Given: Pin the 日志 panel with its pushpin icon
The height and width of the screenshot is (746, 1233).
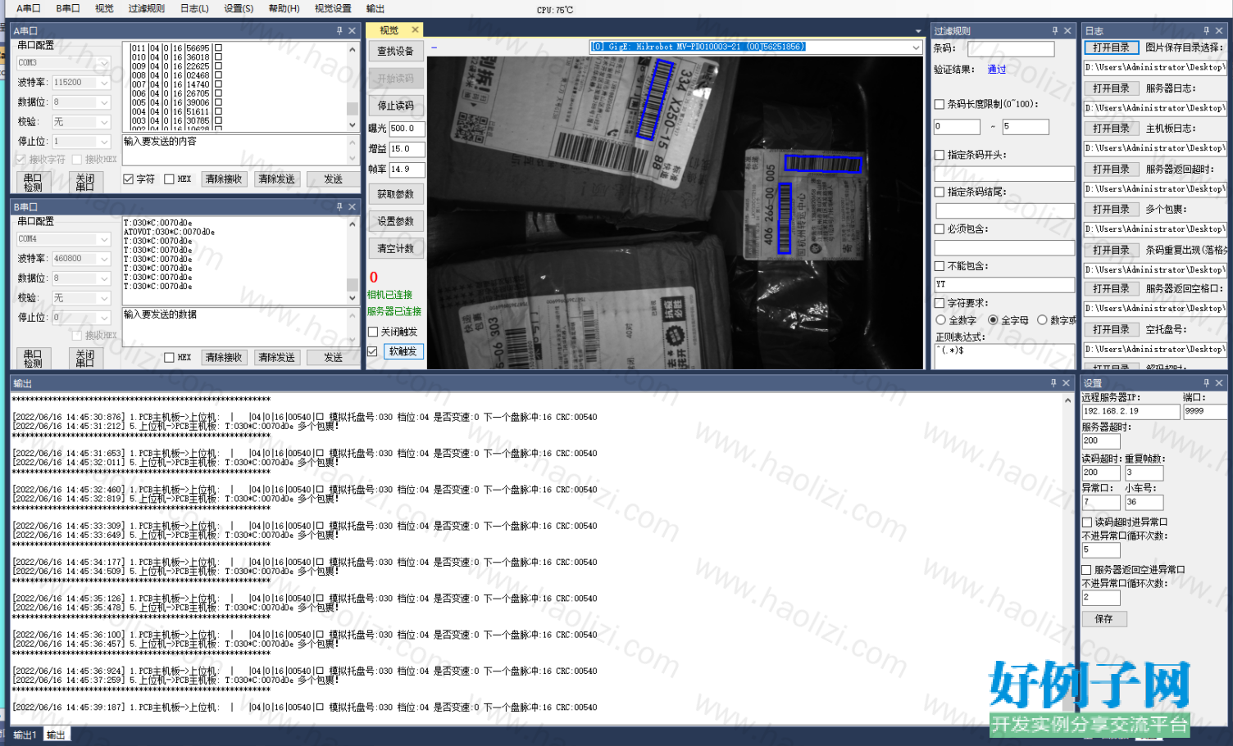Looking at the screenshot, I should click(1206, 30).
